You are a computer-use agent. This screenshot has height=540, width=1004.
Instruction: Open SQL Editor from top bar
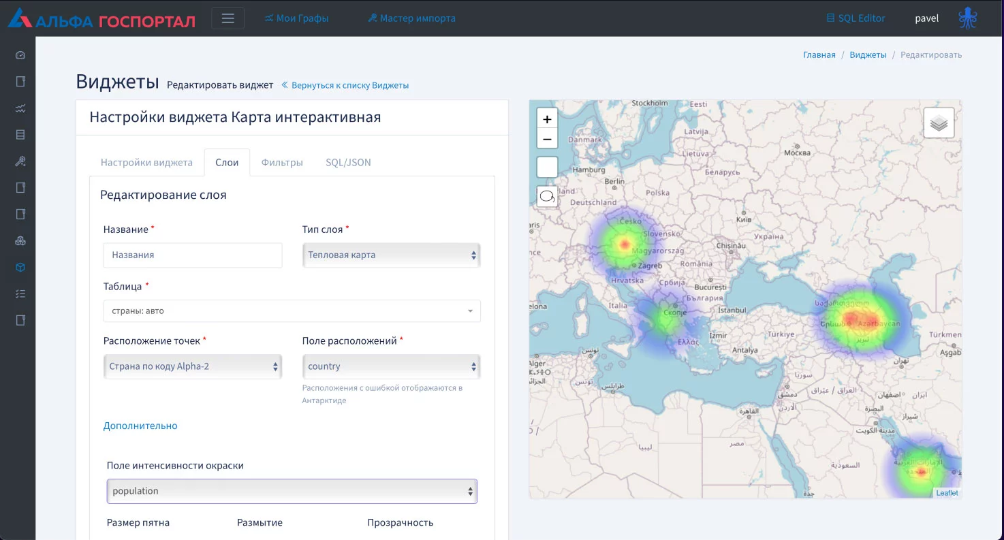[x=856, y=18]
